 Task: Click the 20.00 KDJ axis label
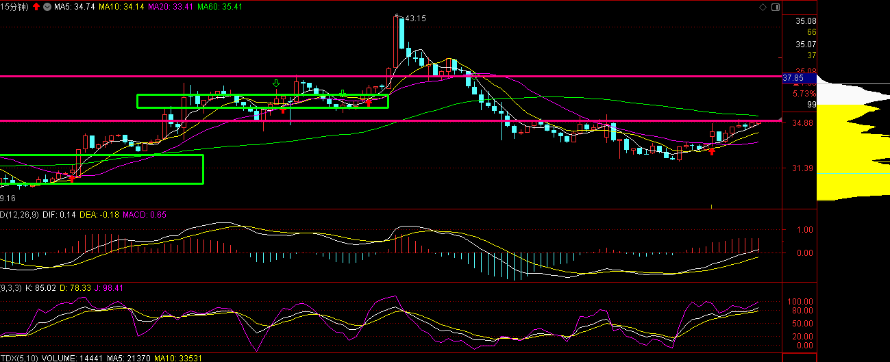pos(804,337)
